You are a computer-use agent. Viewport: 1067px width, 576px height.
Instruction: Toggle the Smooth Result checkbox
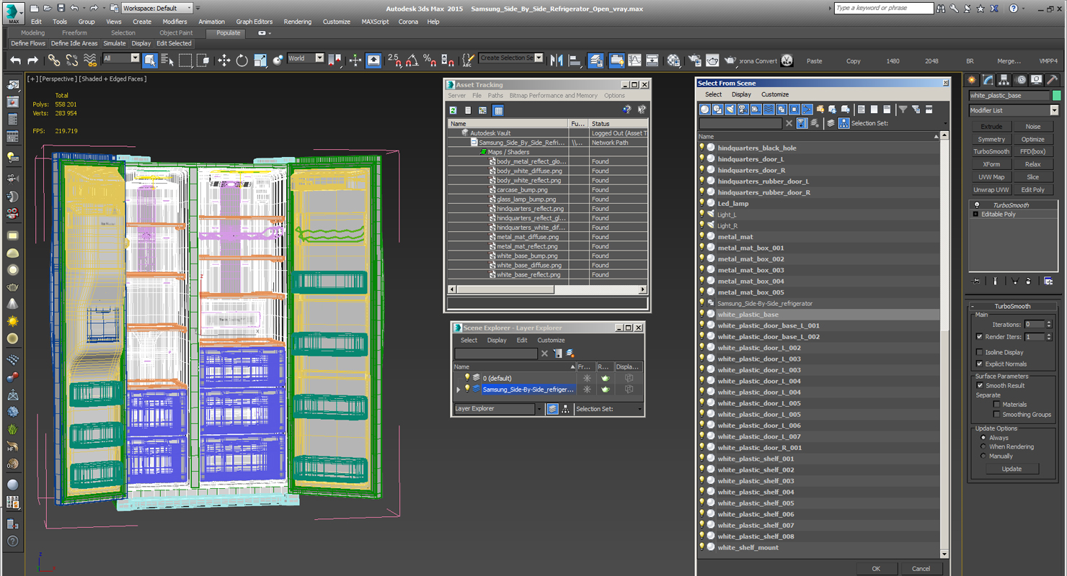coord(980,385)
